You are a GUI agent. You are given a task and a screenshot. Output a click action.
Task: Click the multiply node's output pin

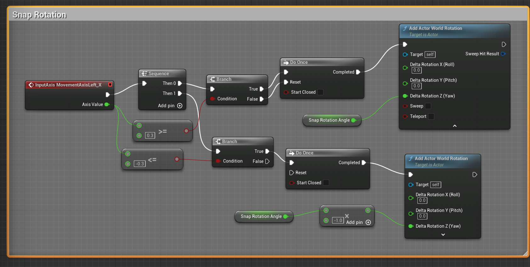[368, 210]
